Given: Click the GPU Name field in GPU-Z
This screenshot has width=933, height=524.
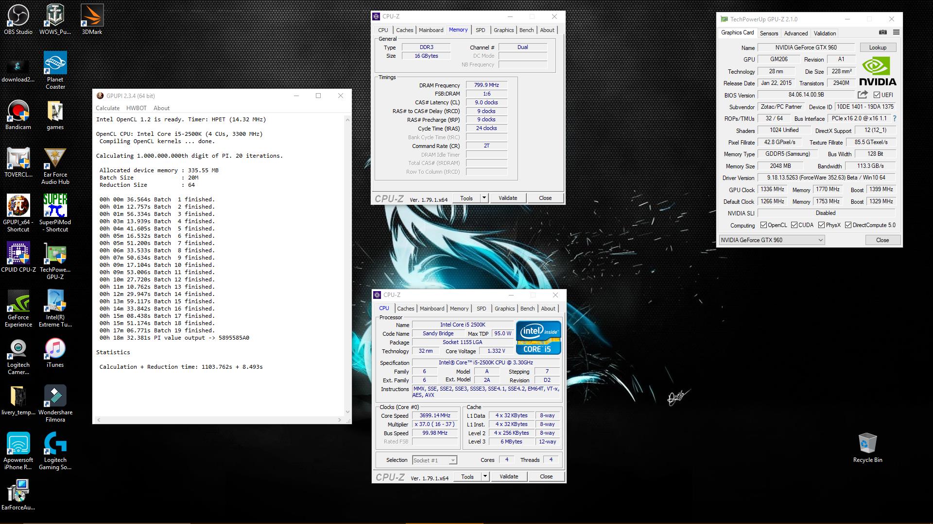Looking at the screenshot, I should 806,48.
